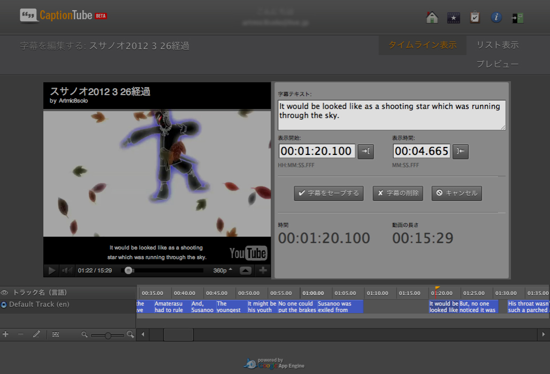The height and width of the screenshot is (374, 550).
Task: Cancel editing with キャンセル button
Action: pos(457,193)
